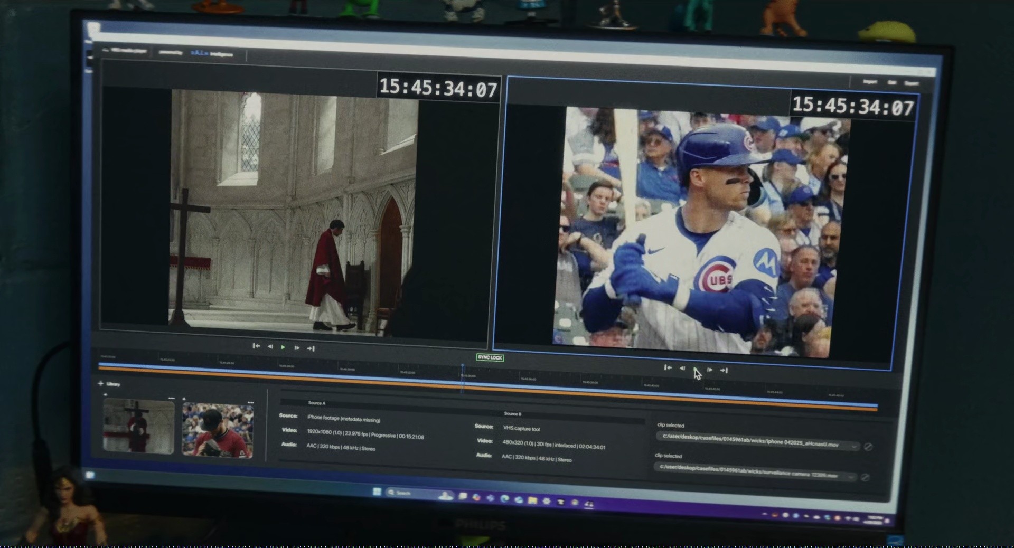Toggle the SYNC LOCK button

pyautogui.click(x=490, y=357)
